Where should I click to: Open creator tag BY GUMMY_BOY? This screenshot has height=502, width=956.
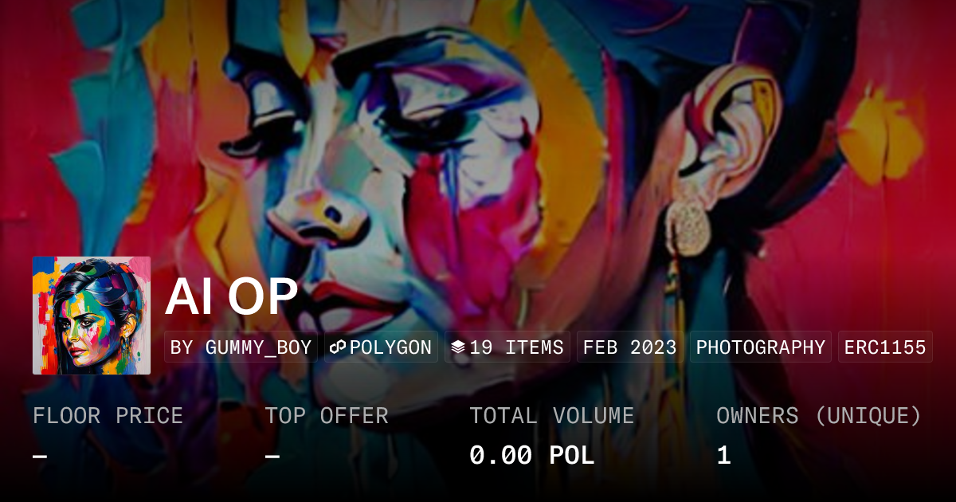241,347
